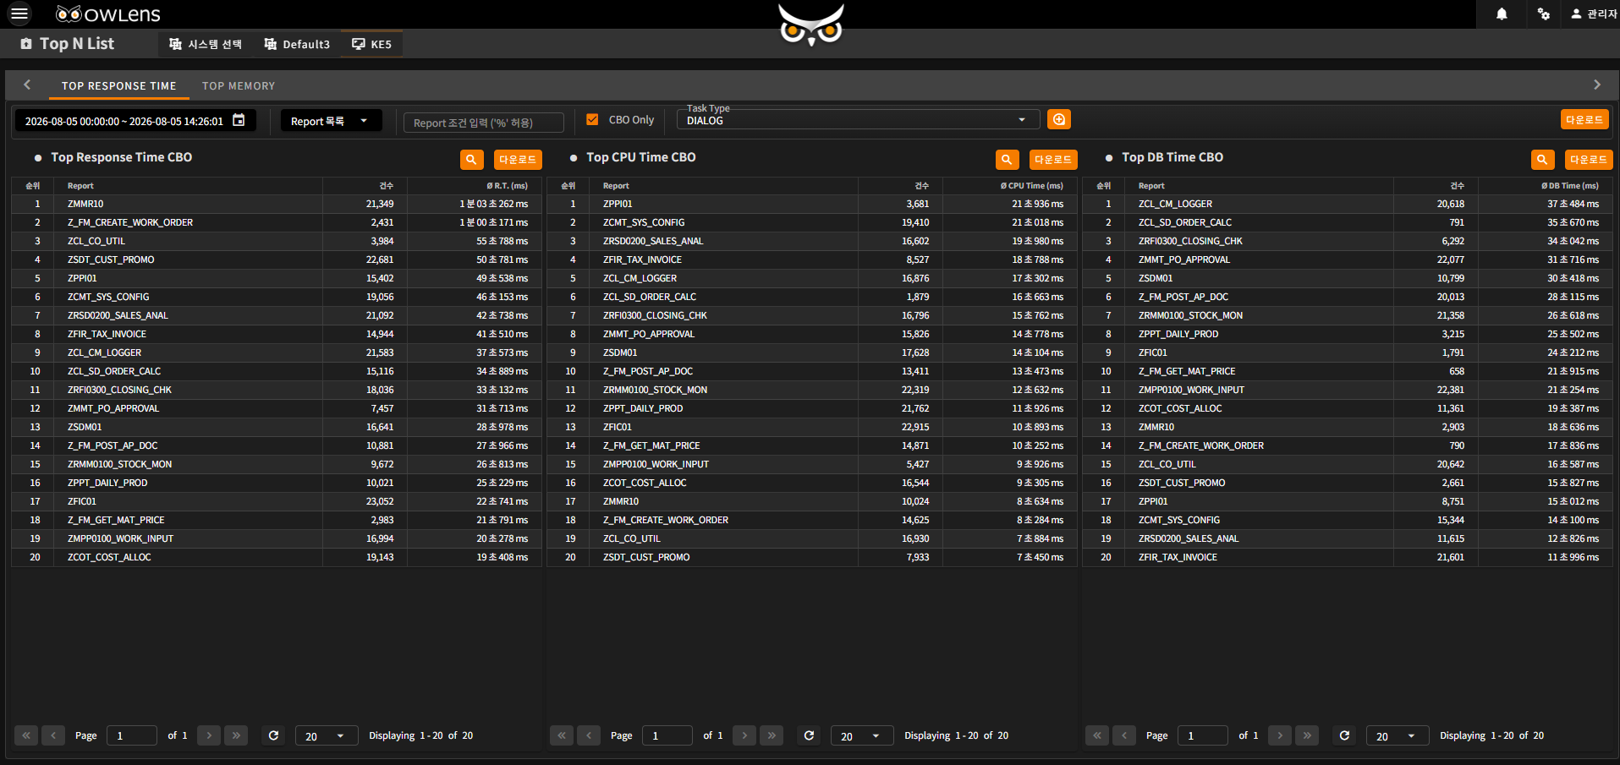Refresh the Top CPU Time CBO table
The height and width of the screenshot is (765, 1620).
pos(809,735)
